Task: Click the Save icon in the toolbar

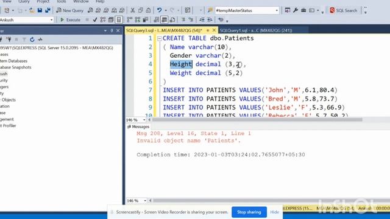Action: pyautogui.click(x=40, y=10)
